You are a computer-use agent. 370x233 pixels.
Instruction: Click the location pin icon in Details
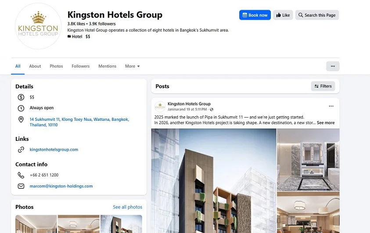(x=21, y=119)
